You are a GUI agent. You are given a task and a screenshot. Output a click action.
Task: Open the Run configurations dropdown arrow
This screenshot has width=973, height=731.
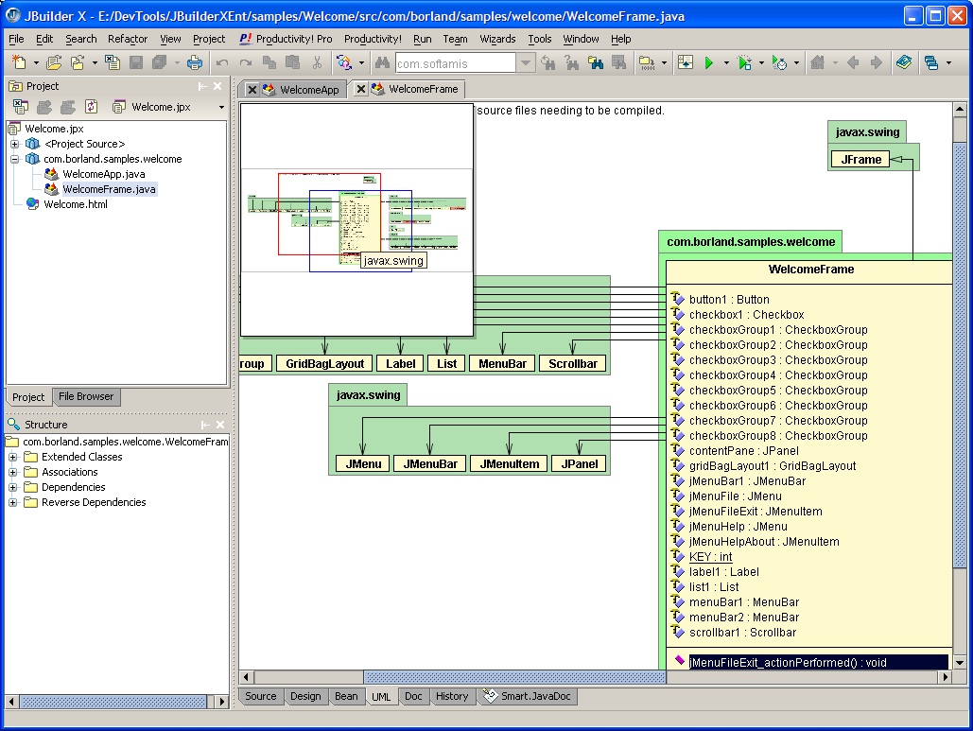click(x=726, y=62)
